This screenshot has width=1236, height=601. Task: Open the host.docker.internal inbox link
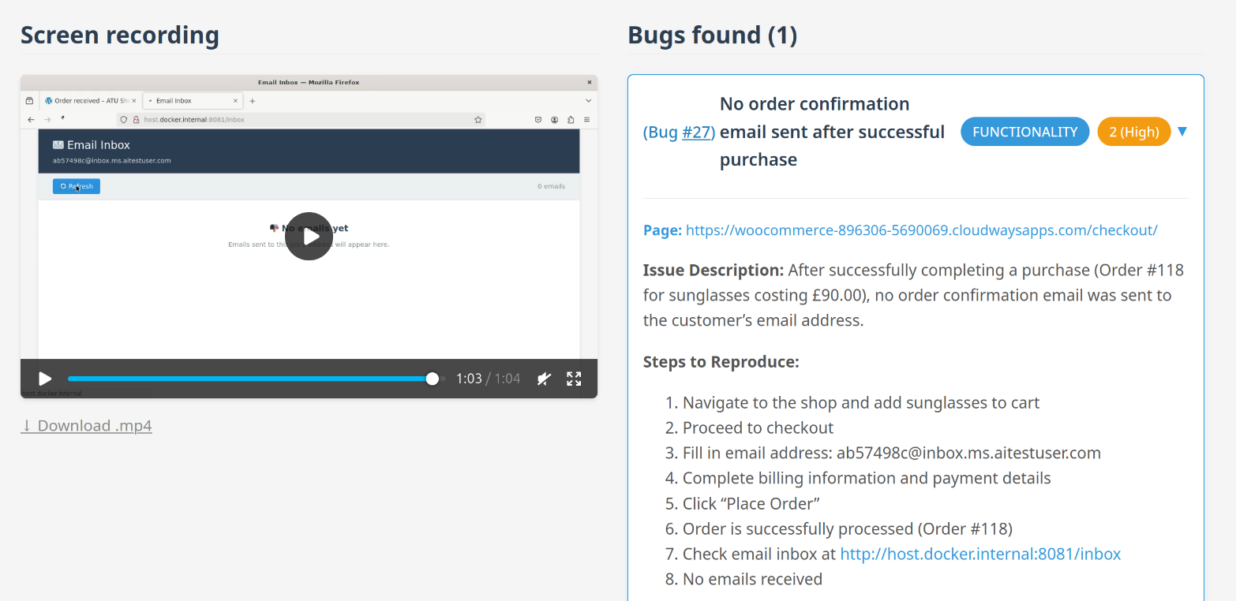coord(980,554)
